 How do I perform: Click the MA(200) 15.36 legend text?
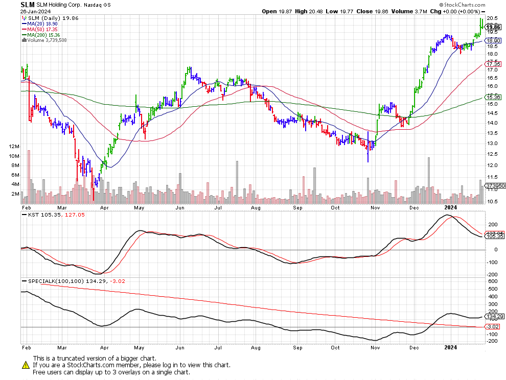point(43,35)
